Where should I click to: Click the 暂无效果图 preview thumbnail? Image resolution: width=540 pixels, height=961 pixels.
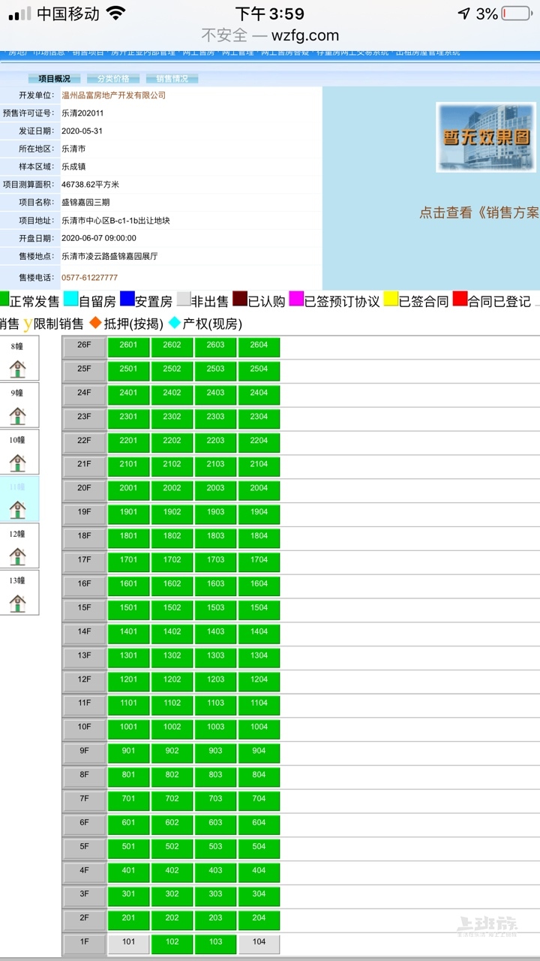[x=486, y=137]
